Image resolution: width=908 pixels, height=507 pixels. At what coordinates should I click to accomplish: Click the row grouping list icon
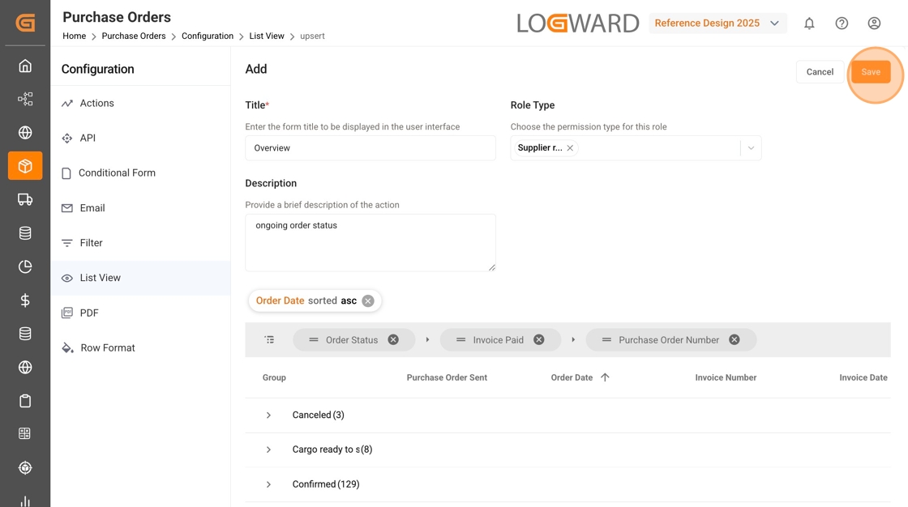[269, 339]
